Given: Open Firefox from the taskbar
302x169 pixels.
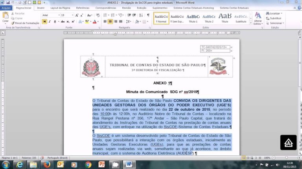Looking at the screenshot, I should 47,165.
